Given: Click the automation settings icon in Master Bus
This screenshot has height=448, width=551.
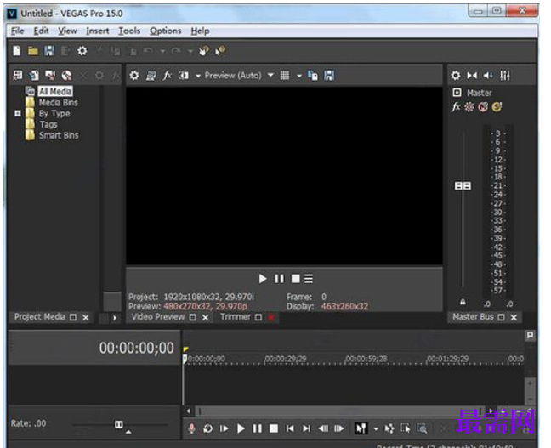Looking at the screenshot, I should 469,106.
